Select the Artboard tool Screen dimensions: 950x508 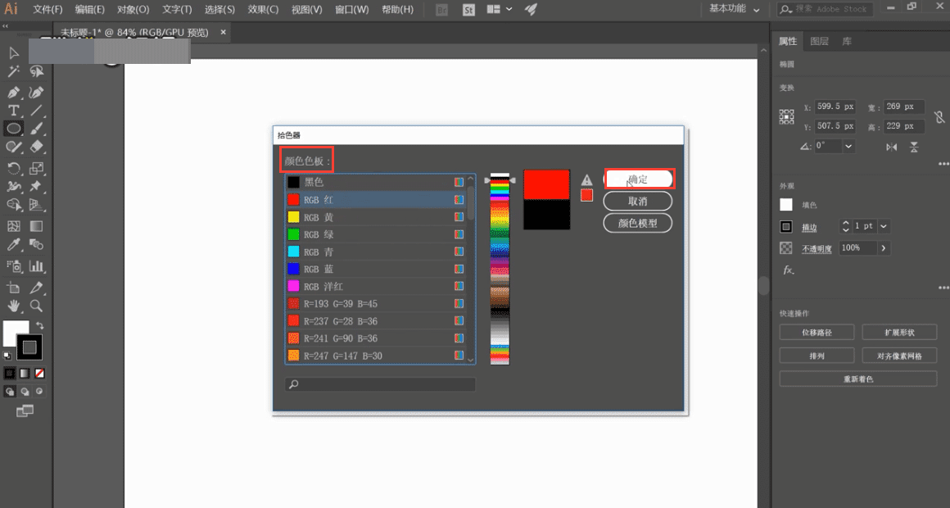tap(13, 288)
